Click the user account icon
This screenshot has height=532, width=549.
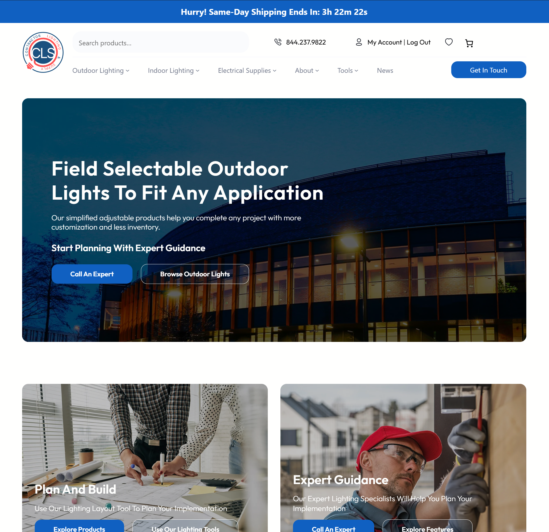coord(359,42)
